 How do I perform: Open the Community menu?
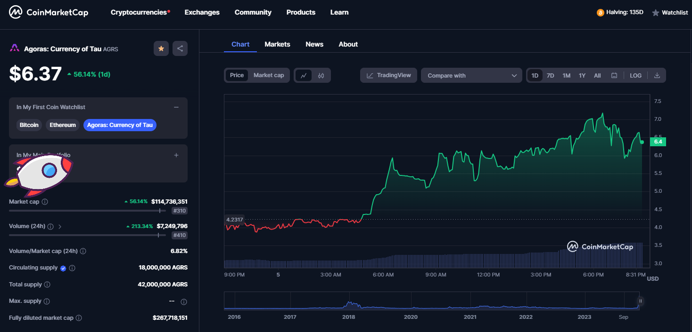point(253,12)
